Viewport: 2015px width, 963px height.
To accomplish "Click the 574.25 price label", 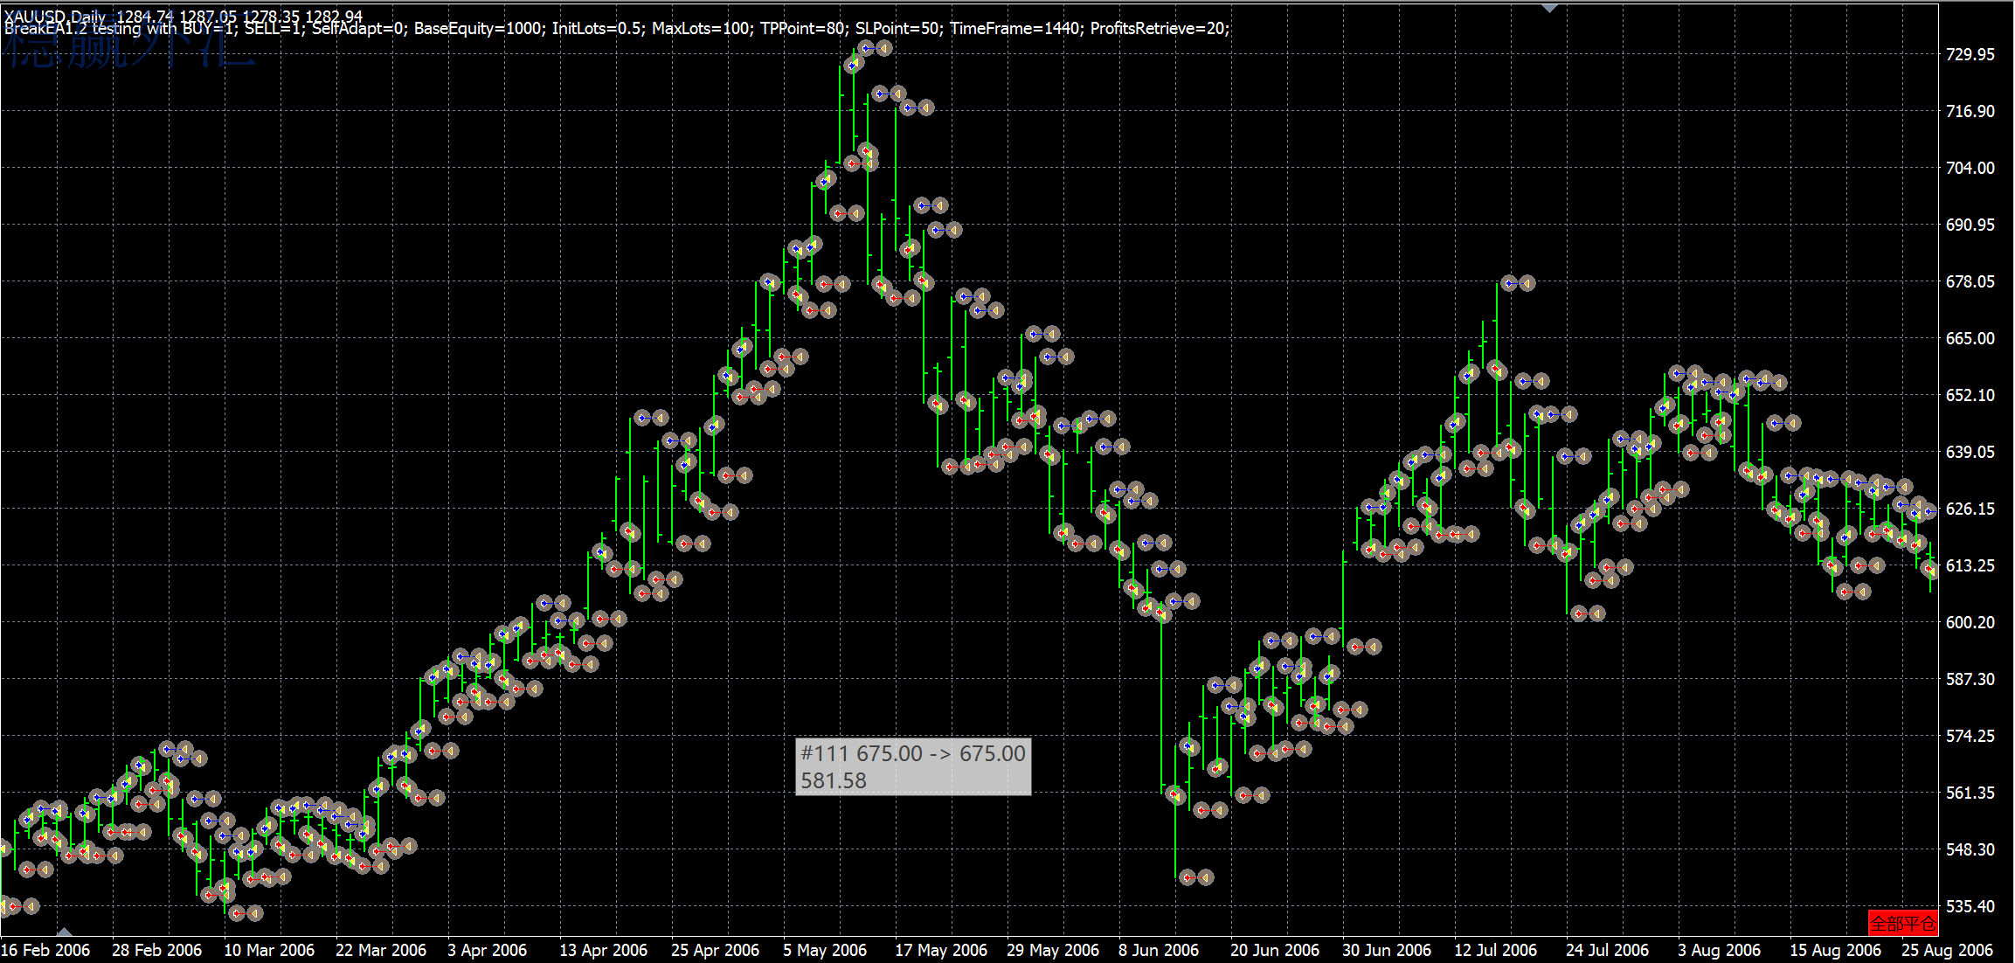I will (1970, 736).
